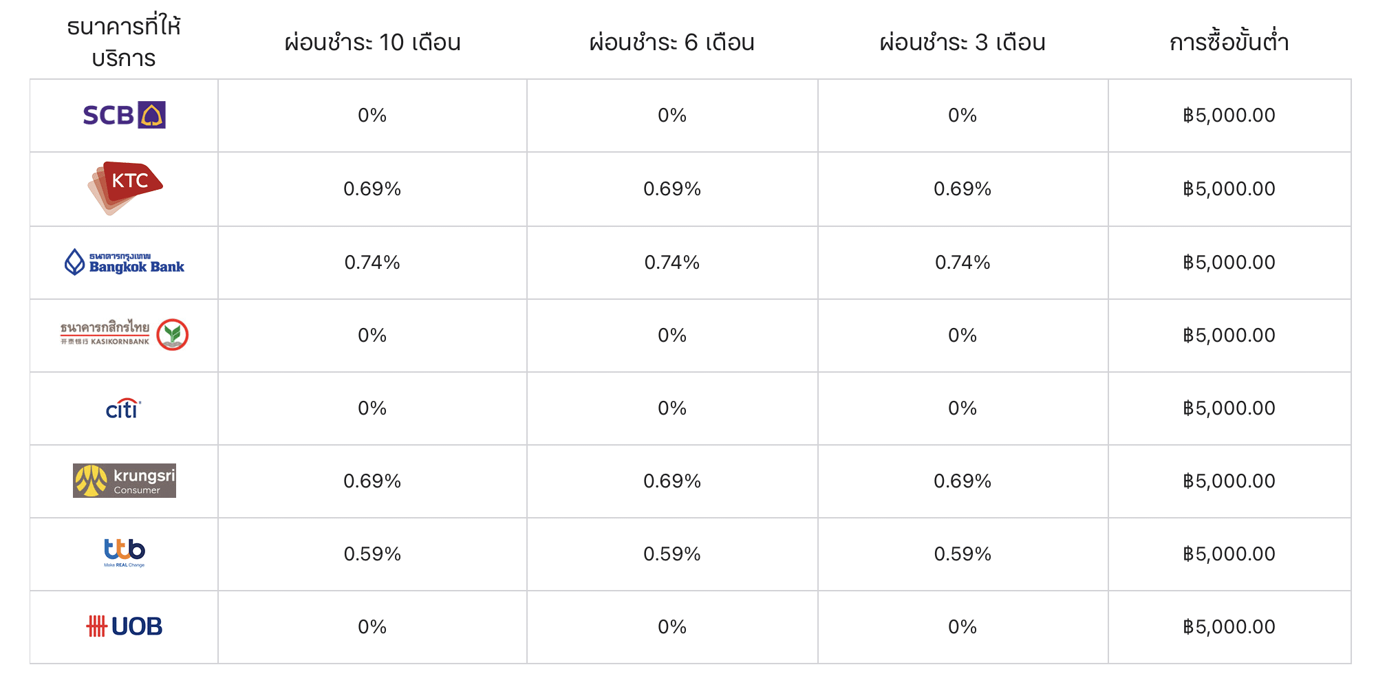
Task: Click ttb 3-month 0.59% rate cell
Action: point(963,554)
